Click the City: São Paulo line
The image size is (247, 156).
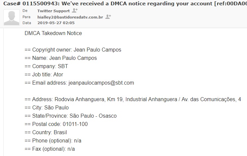[47, 108]
